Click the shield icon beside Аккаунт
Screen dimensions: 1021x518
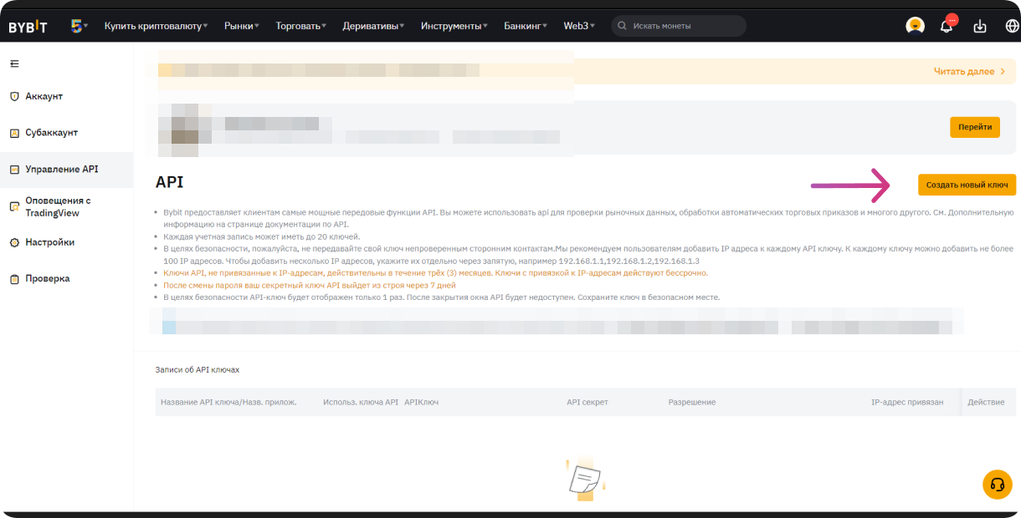[x=14, y=96]
